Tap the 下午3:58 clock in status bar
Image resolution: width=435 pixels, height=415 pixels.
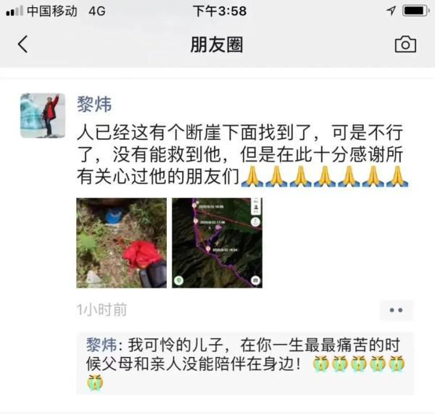coord(220,11)
